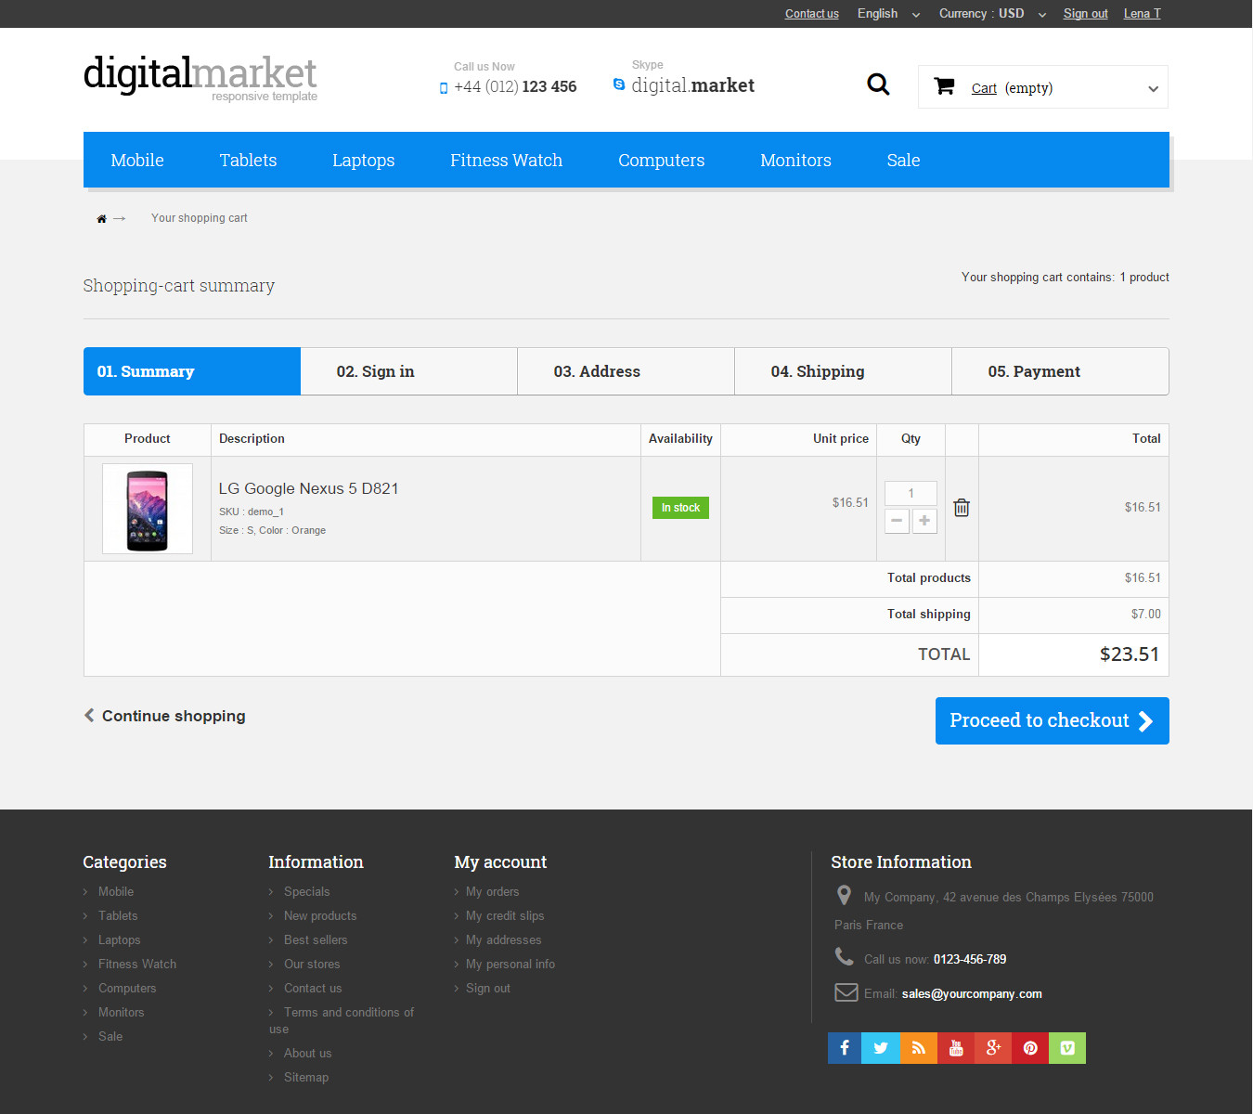Open the LG Google Nexus 5 thumbnail
This screenshot has height=1114, width=1253.
(148, 509)
